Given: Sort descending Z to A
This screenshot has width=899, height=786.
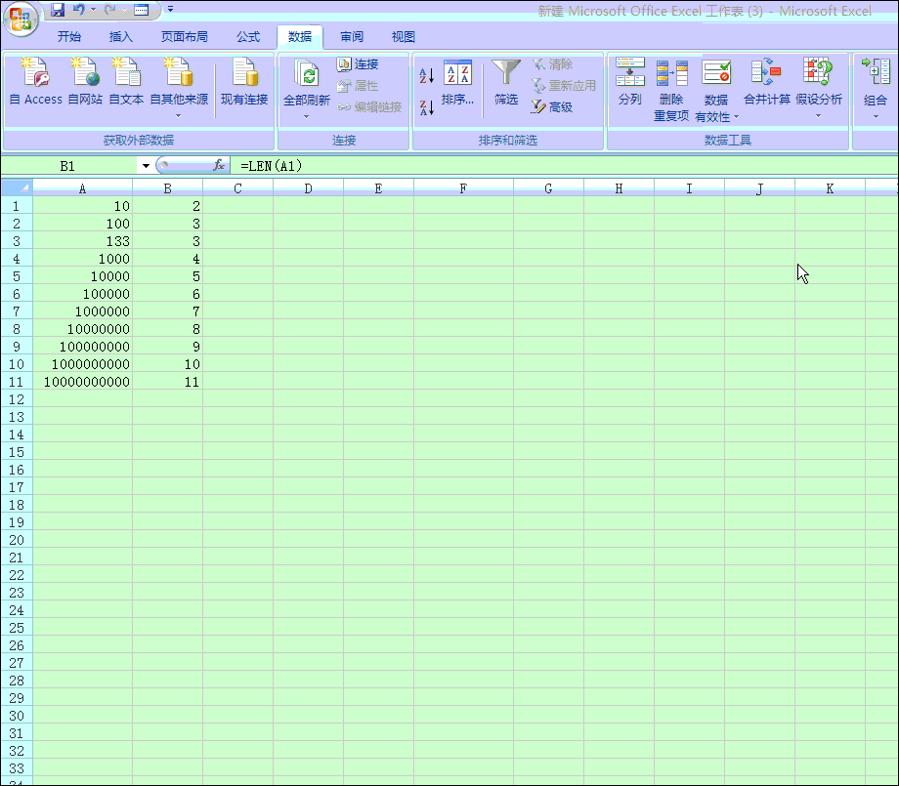Looking at the screenshot, I should 427,106.
